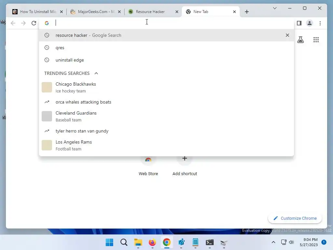333x250 pixels.
Task: Select resource hacker Google Search suggestion
Action: (166, 35)
